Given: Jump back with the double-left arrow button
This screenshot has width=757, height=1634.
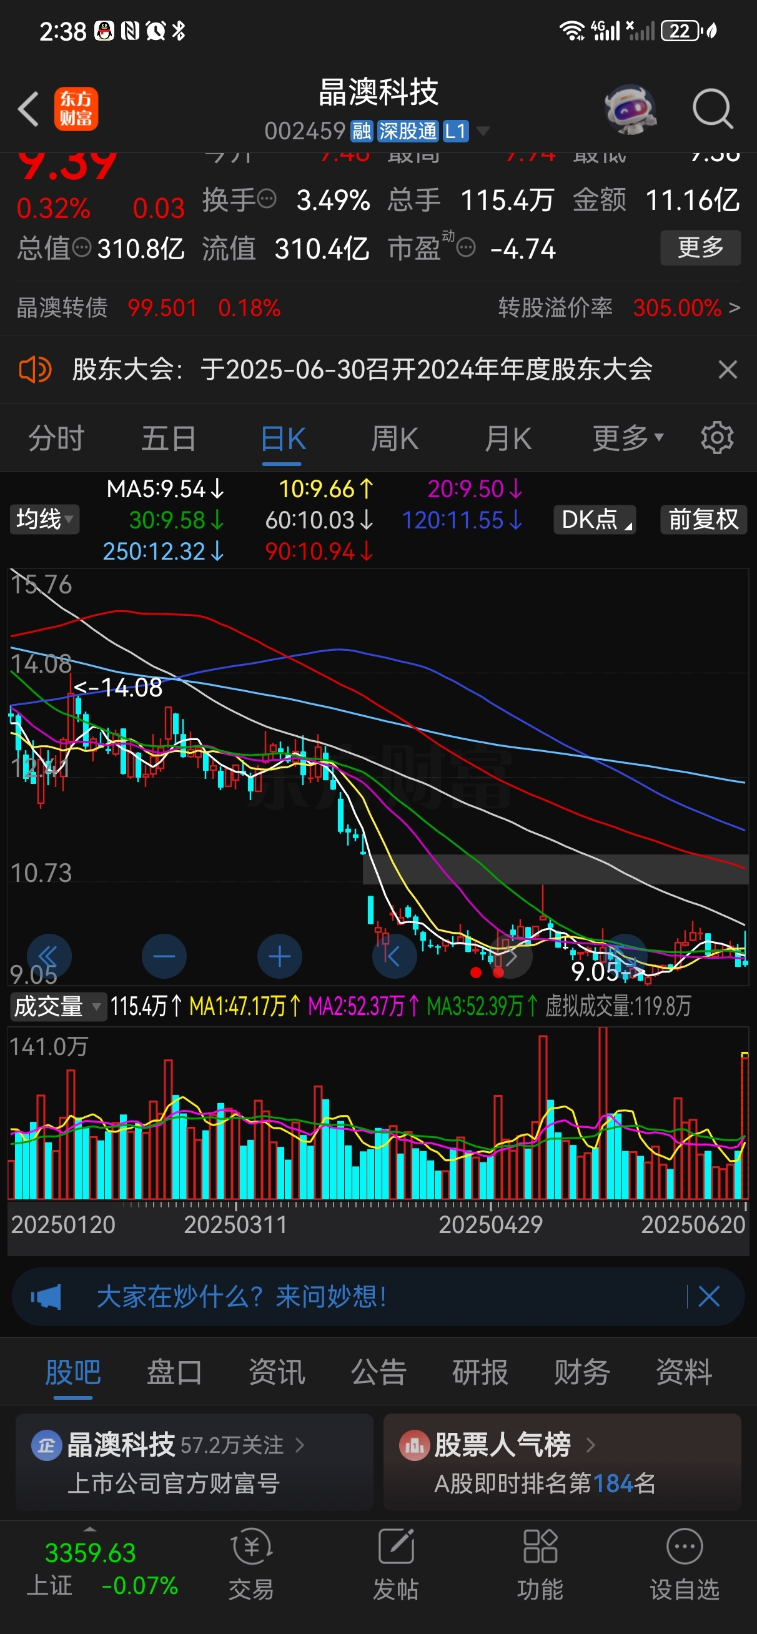Looking at the screenshot, I should pyautogui.click(x=49, y=956).
